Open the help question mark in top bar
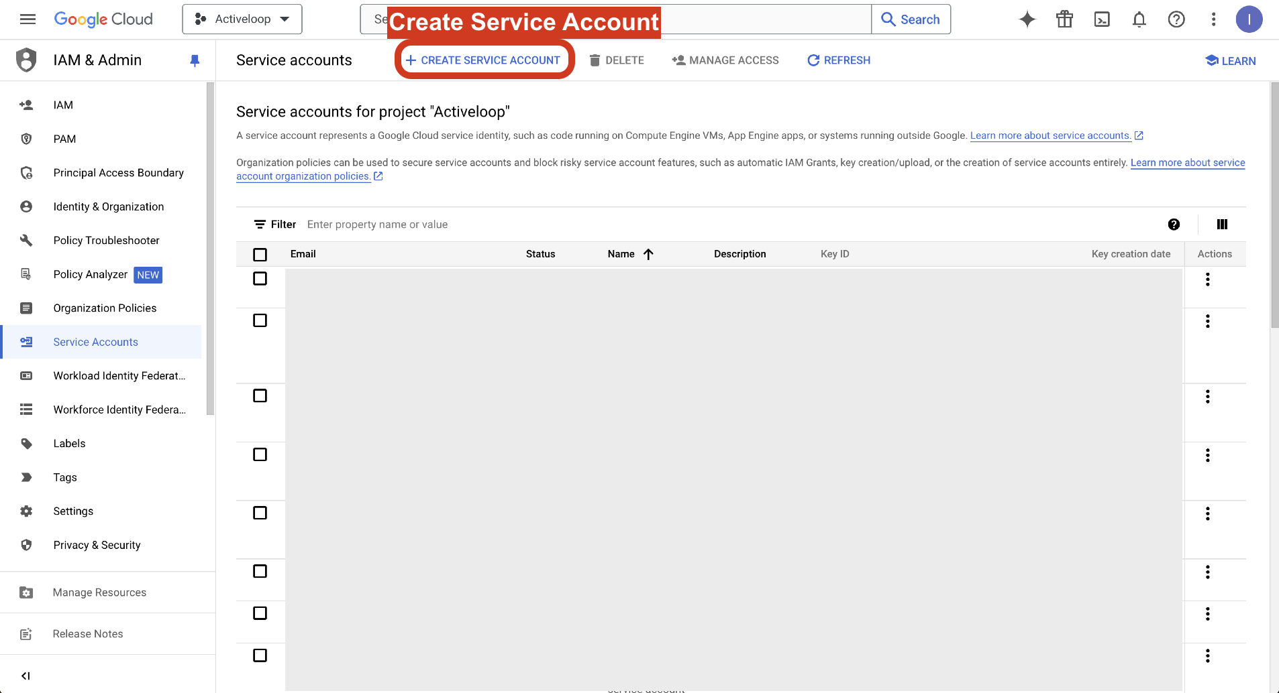Screen dimensions: 1279x693 pos(1176,19)
